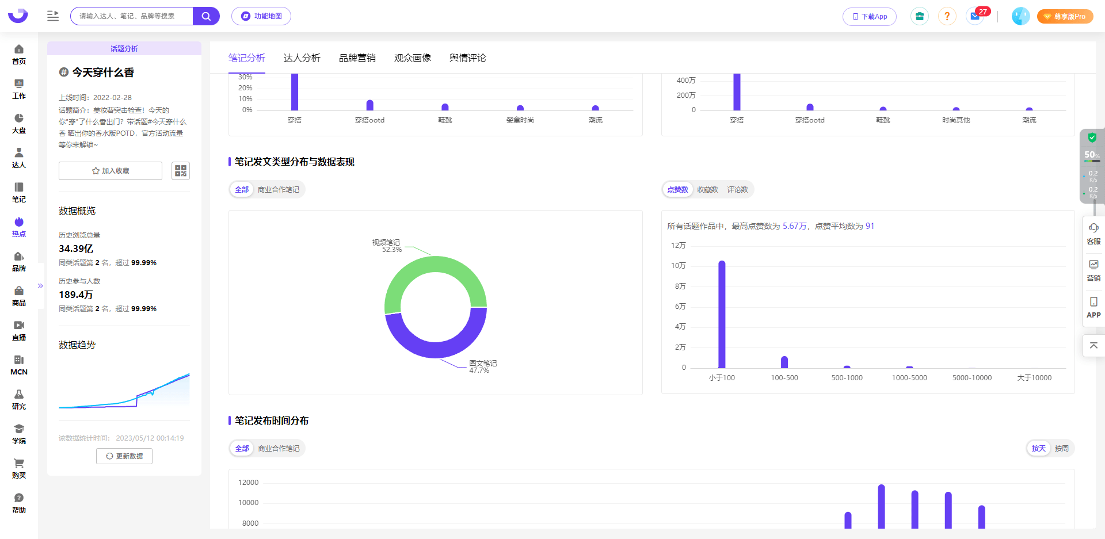1105x539 pixels.
Task: Open the 功能地图 feature map
Action: click(x=261, y=16)
